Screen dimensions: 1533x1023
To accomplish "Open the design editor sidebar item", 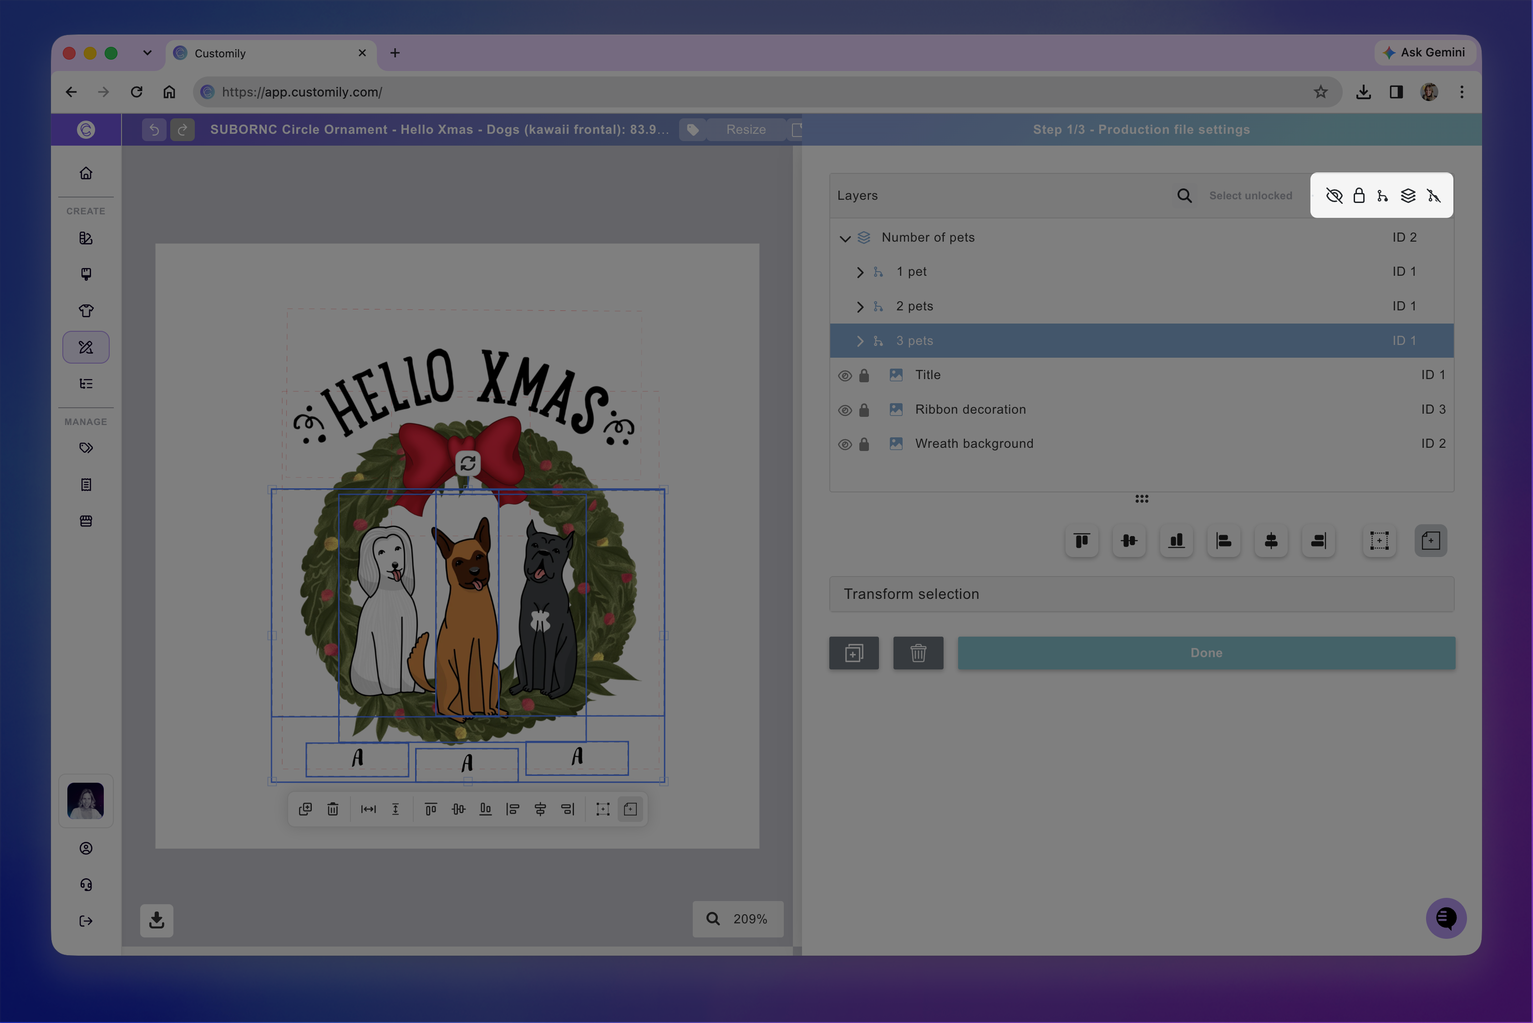I will (x=86, y=347).
